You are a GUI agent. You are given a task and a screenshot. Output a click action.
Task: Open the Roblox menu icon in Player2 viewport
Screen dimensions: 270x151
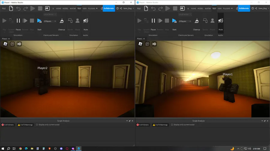coord(5,44)
